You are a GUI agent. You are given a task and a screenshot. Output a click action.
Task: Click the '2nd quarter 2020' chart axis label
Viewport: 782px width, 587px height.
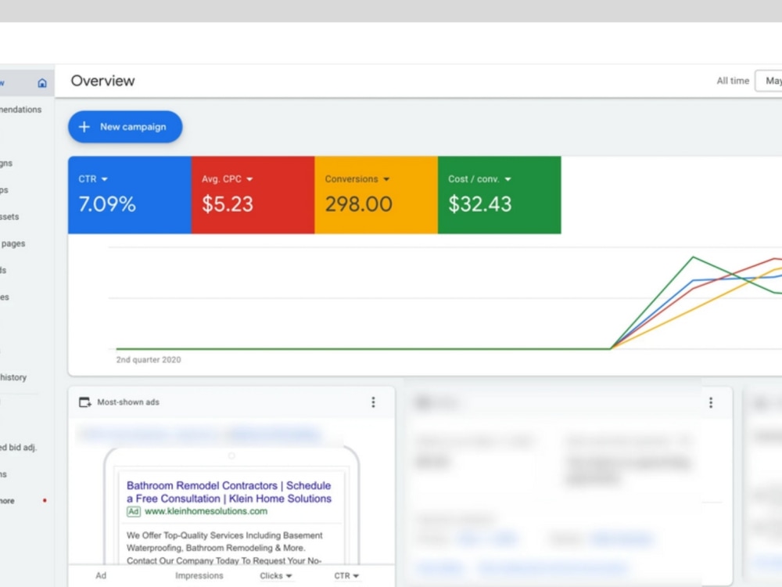click(149, 360)
